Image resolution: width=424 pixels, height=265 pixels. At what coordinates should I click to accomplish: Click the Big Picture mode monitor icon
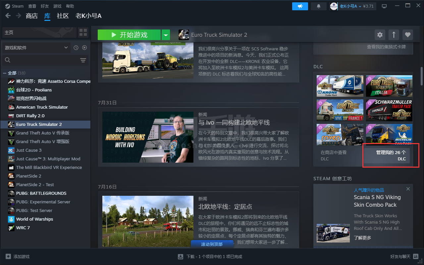pyautogui.click(x=384, y=6)
